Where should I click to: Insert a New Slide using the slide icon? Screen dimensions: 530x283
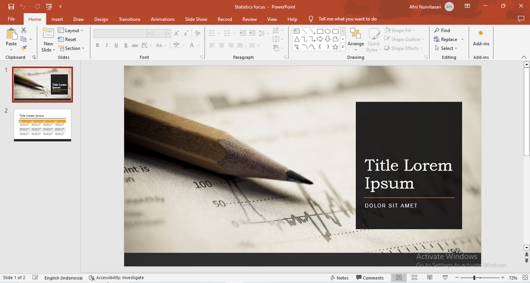coord(48,34)
